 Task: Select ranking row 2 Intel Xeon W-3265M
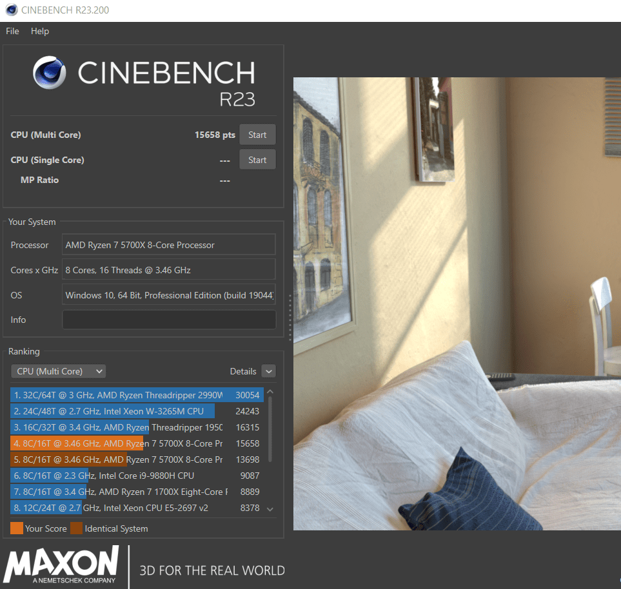coord(137,411)
